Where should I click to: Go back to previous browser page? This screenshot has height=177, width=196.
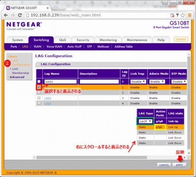point(6,15)
